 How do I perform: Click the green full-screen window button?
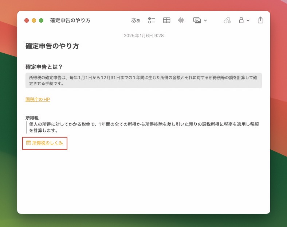pyautogui.click(x=41, y=20)
